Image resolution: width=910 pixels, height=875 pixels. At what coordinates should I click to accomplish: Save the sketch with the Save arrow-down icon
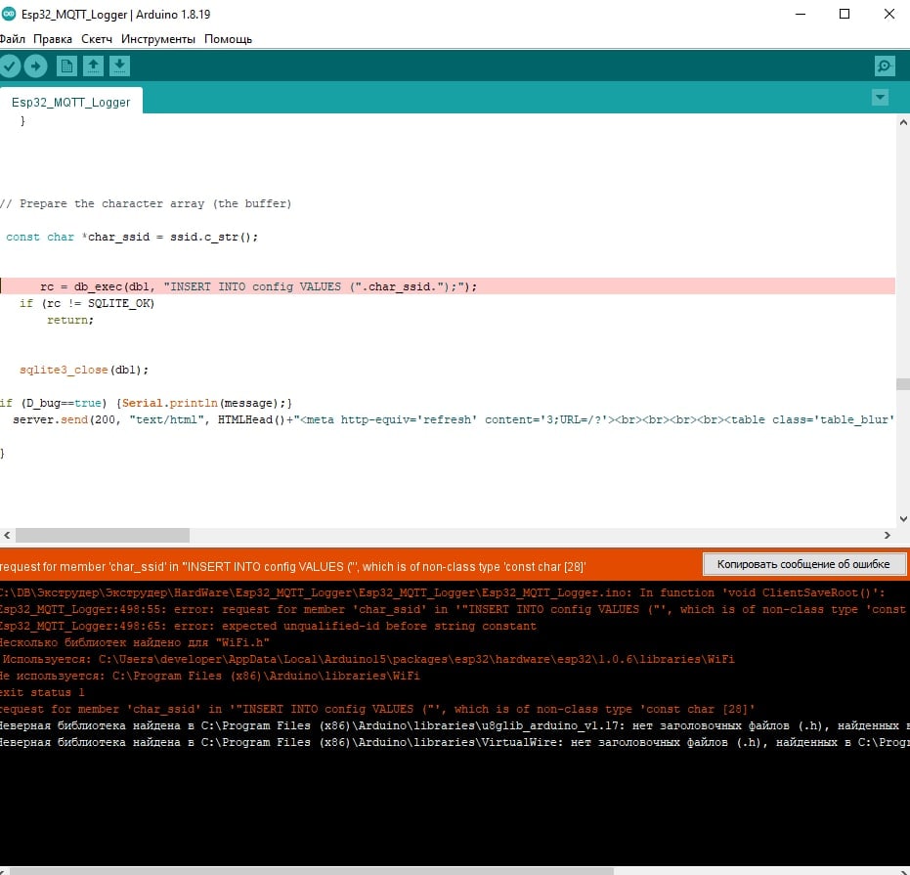click(119, 66)
